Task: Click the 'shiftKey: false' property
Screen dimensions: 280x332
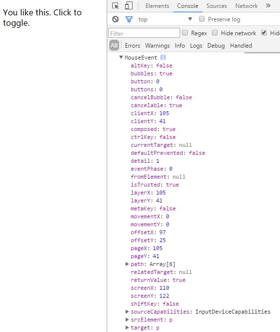Action: pos(154,304)
